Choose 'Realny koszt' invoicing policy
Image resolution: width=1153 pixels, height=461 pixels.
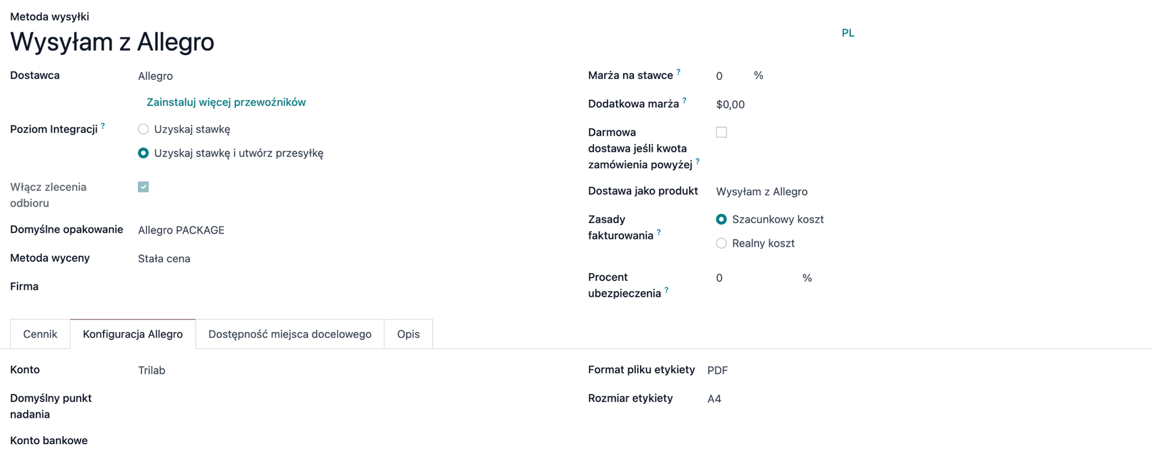[721, 243]
